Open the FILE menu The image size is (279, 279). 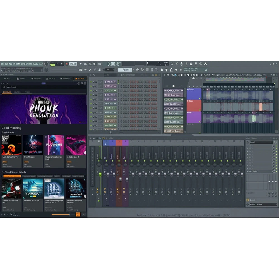pos(3,64)
